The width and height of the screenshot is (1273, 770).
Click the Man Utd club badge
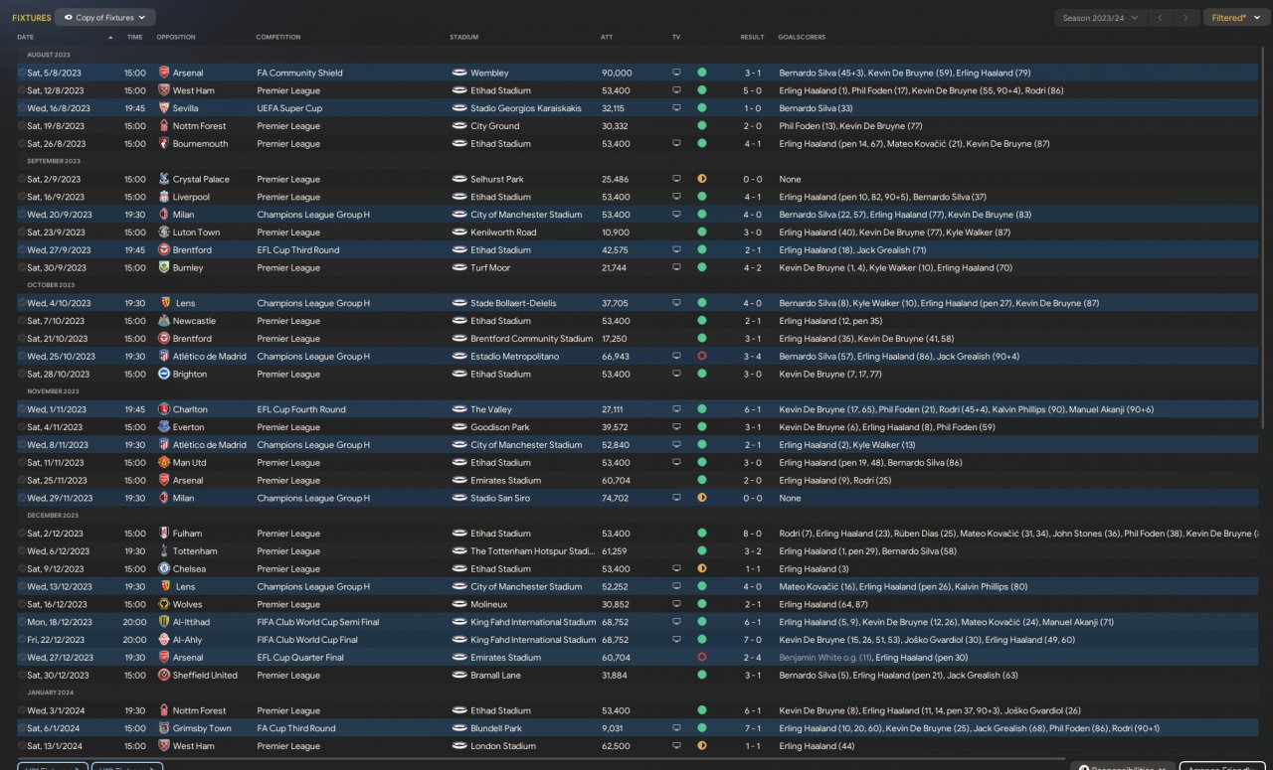pyautogui.click(x=164, y=463)
